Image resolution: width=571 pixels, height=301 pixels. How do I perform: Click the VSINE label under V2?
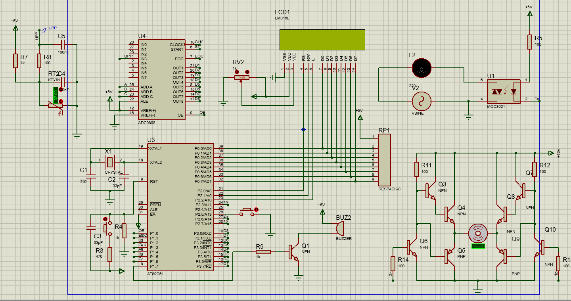(x=418, y=113)
